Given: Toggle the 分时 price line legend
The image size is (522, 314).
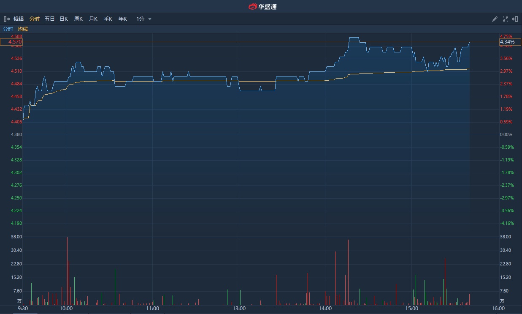Looking at the screenshot, I should click(8, 29).
